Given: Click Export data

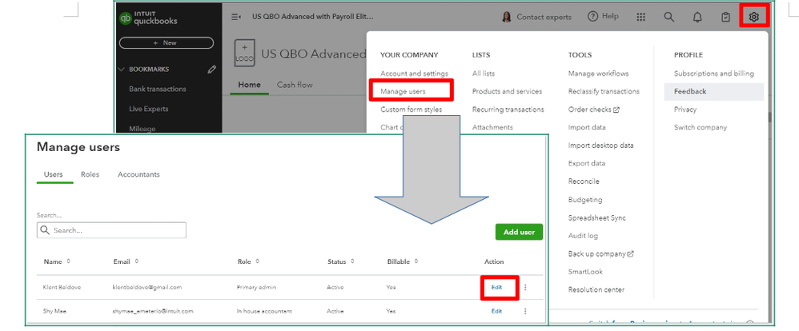Looking at the screenshot, I should click(x=587, y=163).
